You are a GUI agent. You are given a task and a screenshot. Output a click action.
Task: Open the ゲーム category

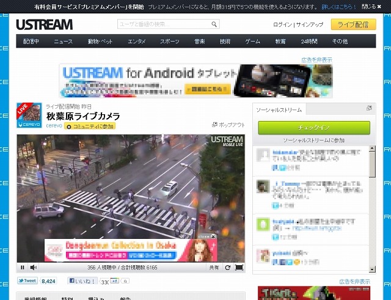click(252, 42)
